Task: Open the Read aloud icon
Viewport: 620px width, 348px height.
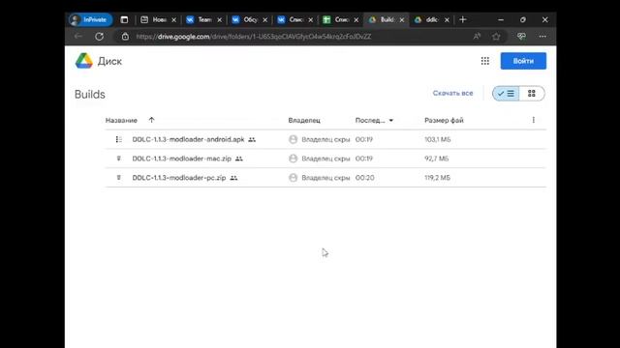Action: coord(477,37)
